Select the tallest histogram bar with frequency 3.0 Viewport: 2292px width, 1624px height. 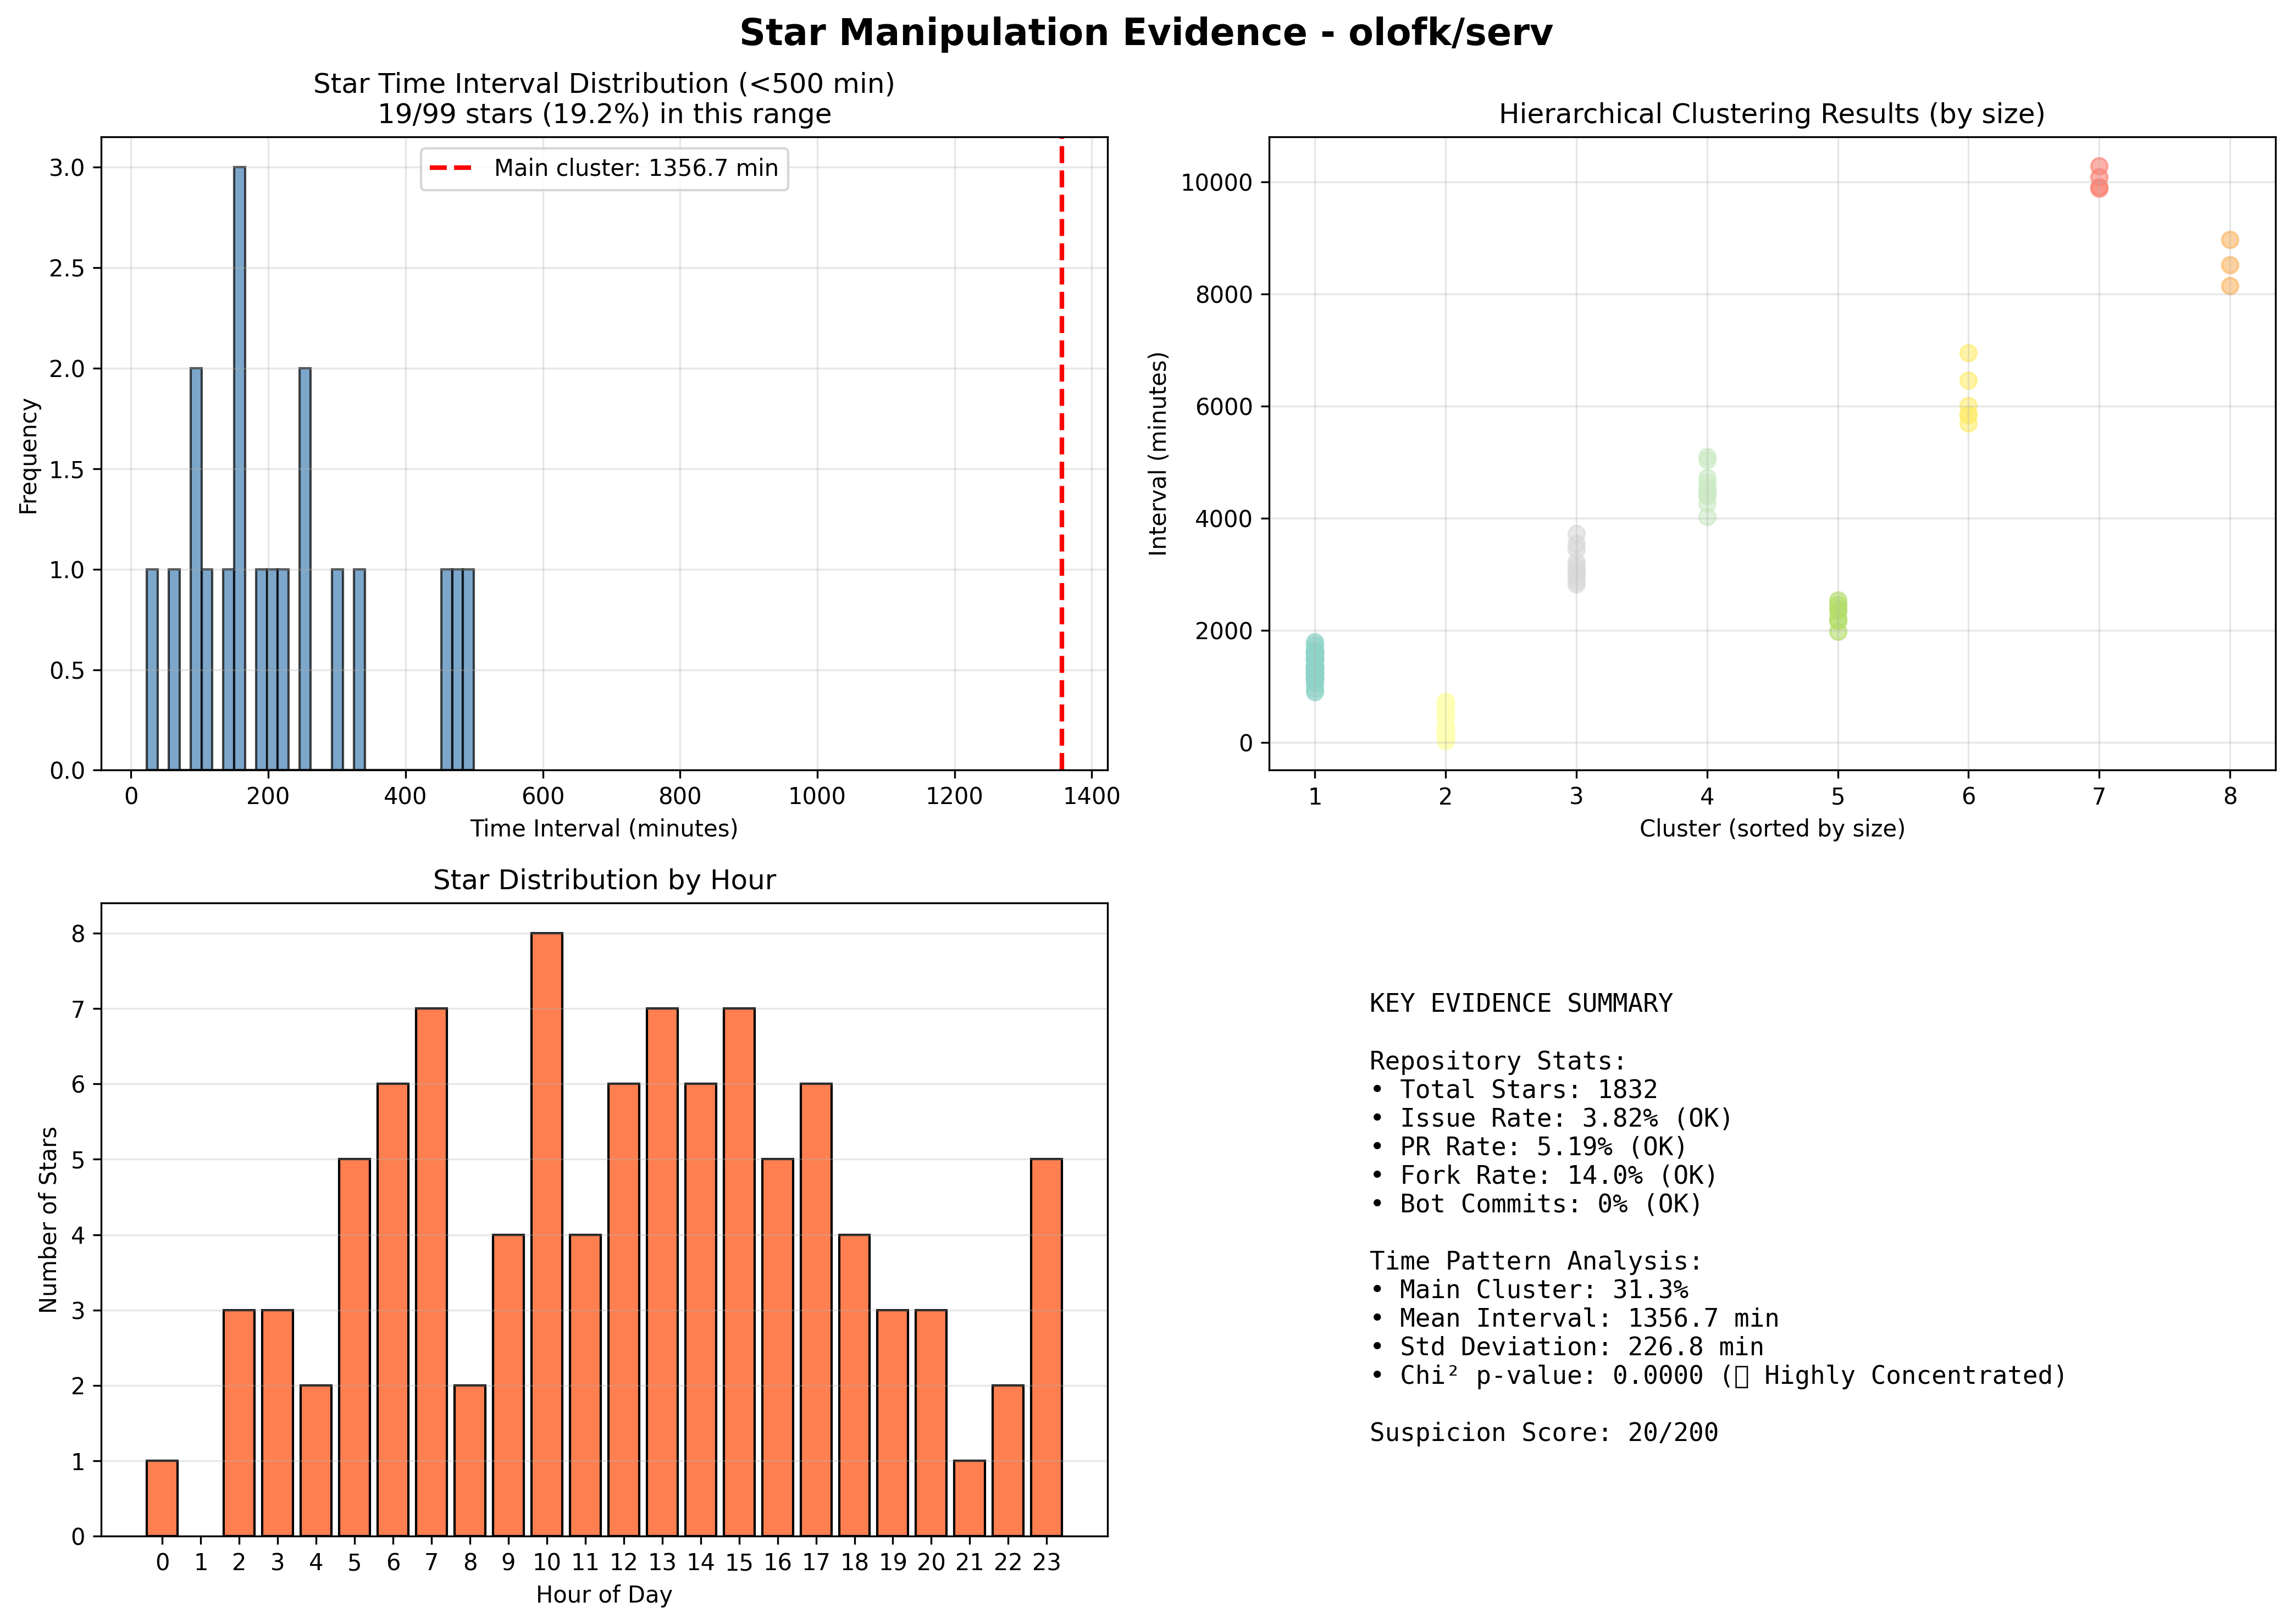(240, 468)
